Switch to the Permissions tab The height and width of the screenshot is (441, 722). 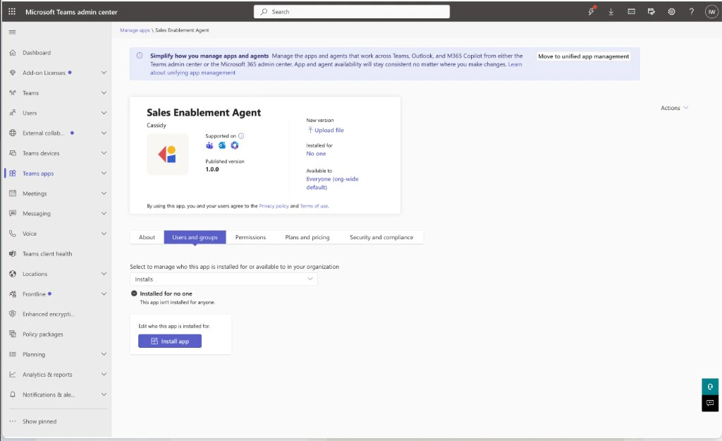tap(250, 237)
